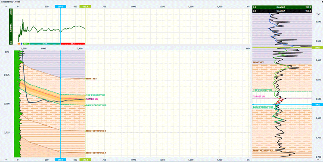
Task: Click BASE POROSITY UB label in TVT panel
Action: click(x=263, y=107)
